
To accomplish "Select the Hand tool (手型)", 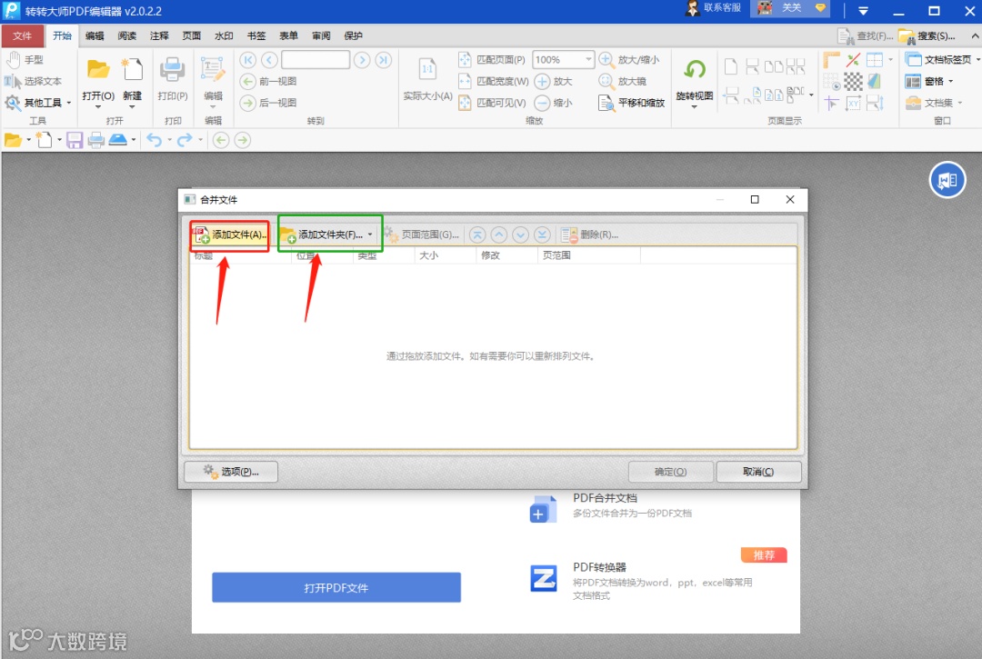I will (x=25, y=60).
